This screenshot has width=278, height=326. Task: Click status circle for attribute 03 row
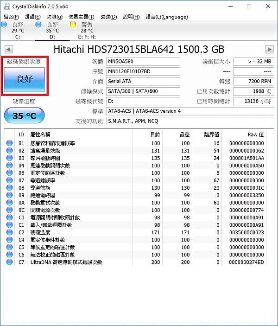[x=10, y=158]
